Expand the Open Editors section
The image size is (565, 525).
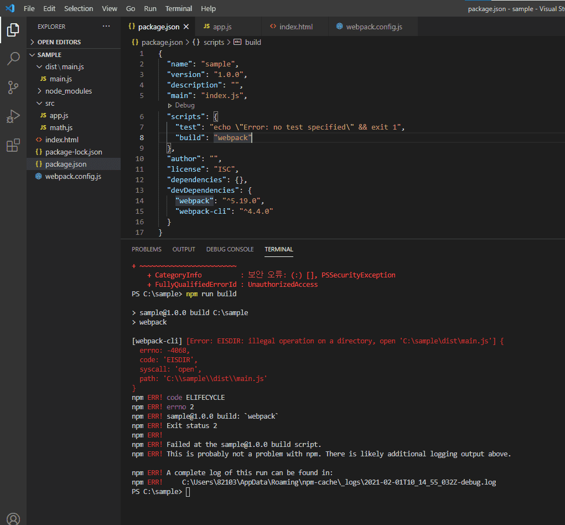click(x=59, y=42)
